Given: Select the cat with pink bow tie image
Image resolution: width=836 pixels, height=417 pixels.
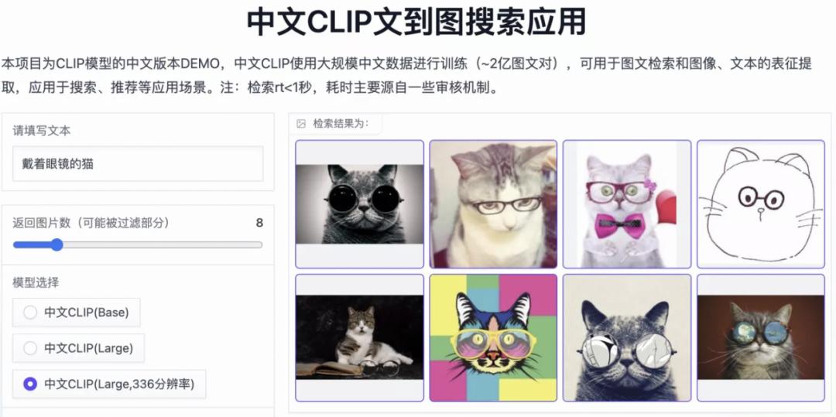Looking at the screenshot, I should click(x=627, y=204).
